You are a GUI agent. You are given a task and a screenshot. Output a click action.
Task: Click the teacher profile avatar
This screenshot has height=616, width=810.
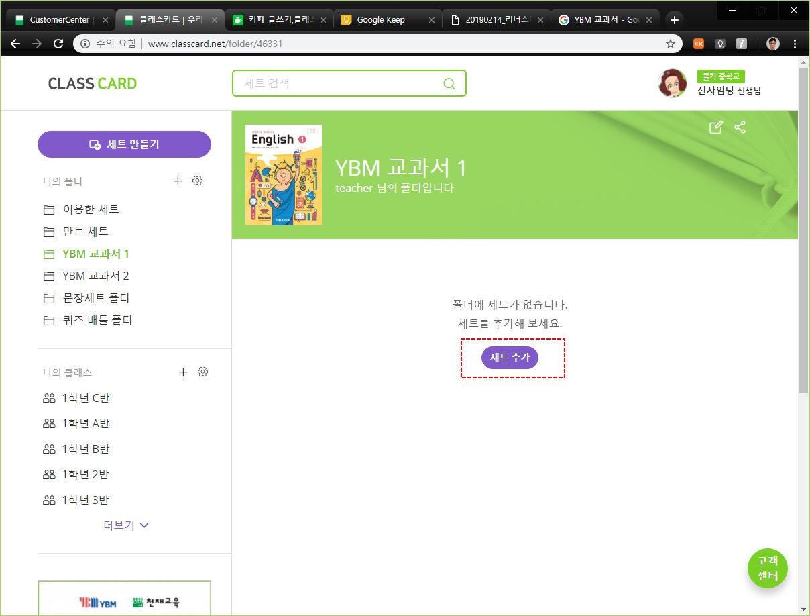tap(673, 83)
